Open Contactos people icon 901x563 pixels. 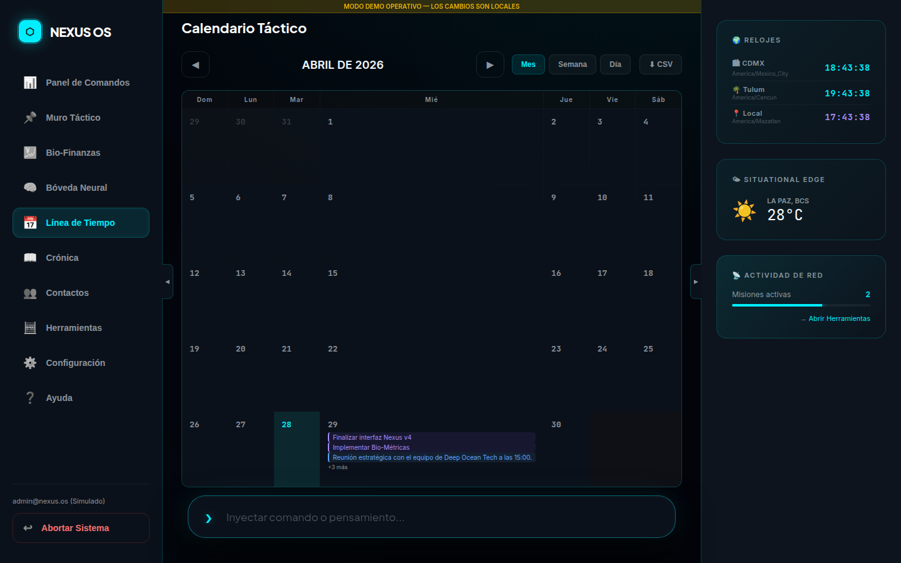(x=30, y=293)
